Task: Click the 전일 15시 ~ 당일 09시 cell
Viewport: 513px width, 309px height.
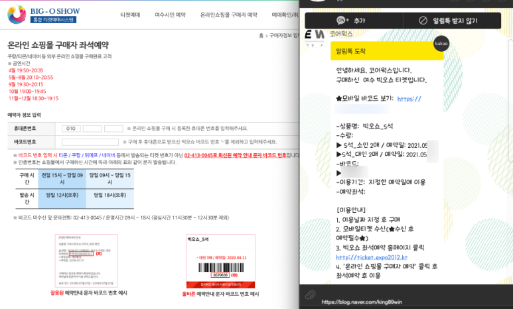Action: pos(62,178)
